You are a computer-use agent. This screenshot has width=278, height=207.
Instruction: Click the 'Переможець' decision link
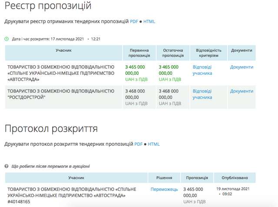click(x=164, y=190)
